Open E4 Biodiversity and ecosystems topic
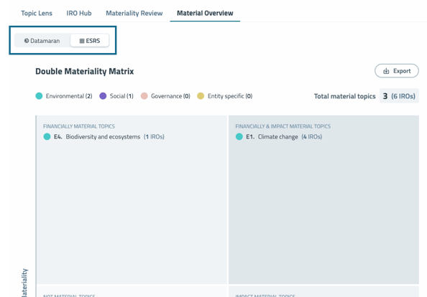 pos(109,137)
